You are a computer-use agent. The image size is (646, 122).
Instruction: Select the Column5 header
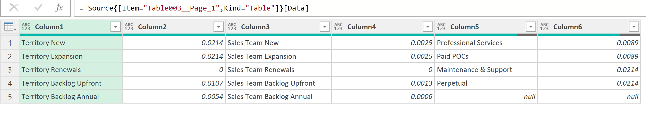click(486, 27)
